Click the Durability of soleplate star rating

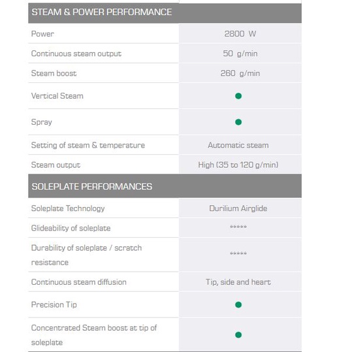pos(238,253)
